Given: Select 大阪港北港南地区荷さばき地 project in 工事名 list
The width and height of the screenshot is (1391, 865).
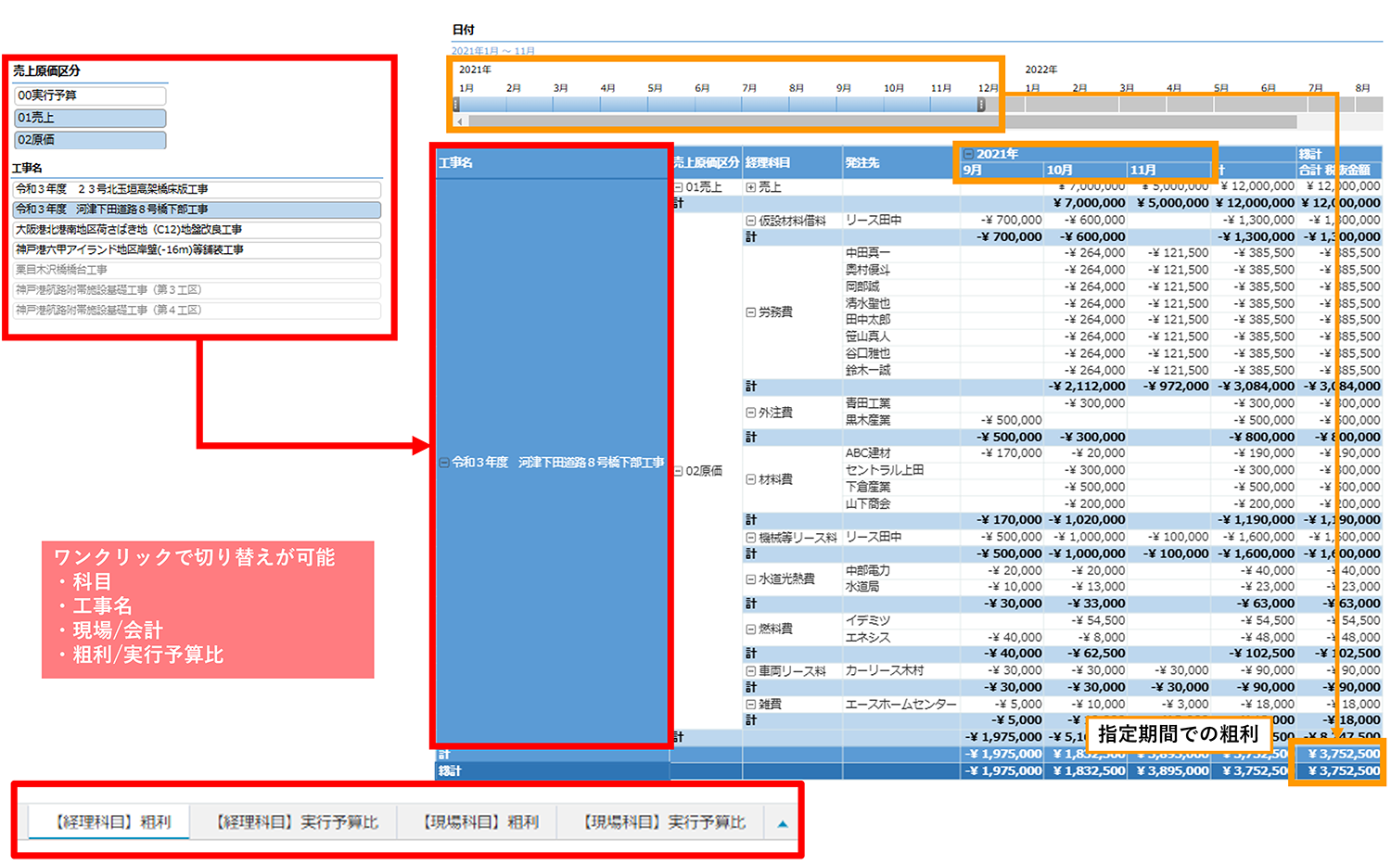Looking at the screenshot, I should [x=197, y=230].
